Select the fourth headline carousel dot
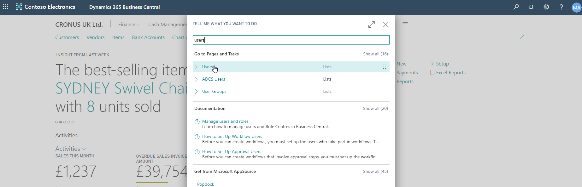582x187 pixels. click(69, 122)
